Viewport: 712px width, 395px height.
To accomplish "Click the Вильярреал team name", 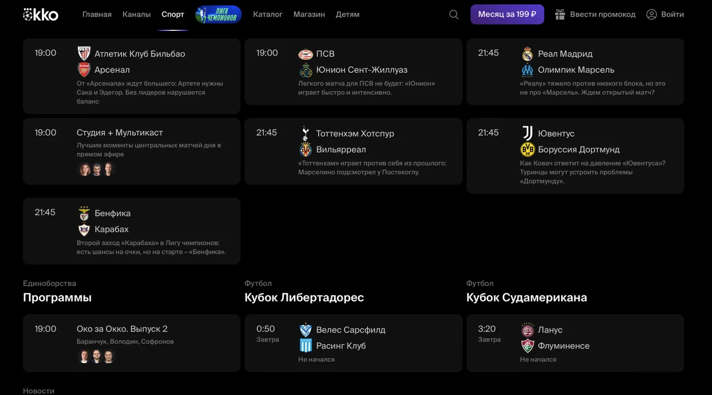I will click(x=341, y=149).
